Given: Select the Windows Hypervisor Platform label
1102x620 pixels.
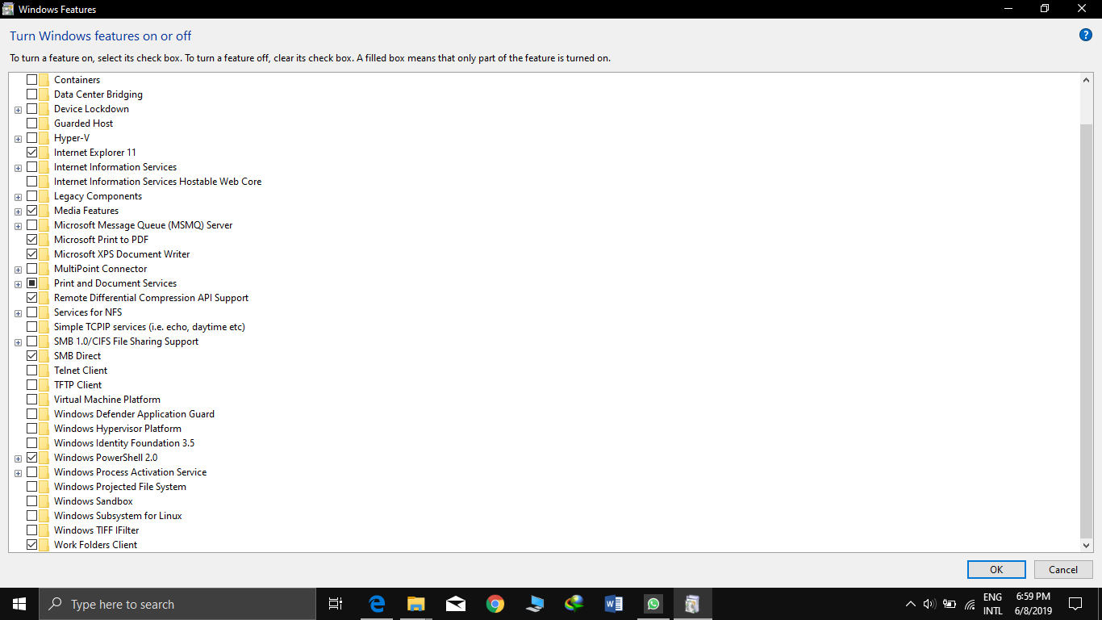Looking at the screenshot, I should 118,429.
